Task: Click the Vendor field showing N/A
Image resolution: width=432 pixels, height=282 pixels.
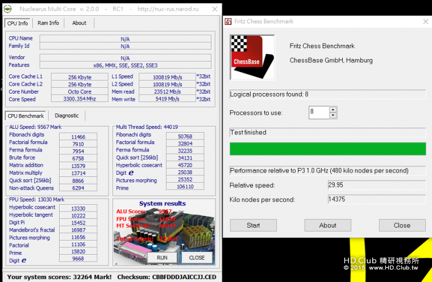Action: point(126,58)
